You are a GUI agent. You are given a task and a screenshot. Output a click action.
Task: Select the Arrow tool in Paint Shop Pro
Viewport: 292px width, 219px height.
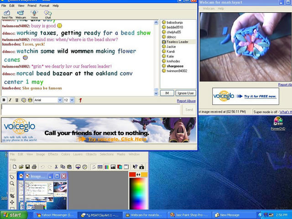12,177
